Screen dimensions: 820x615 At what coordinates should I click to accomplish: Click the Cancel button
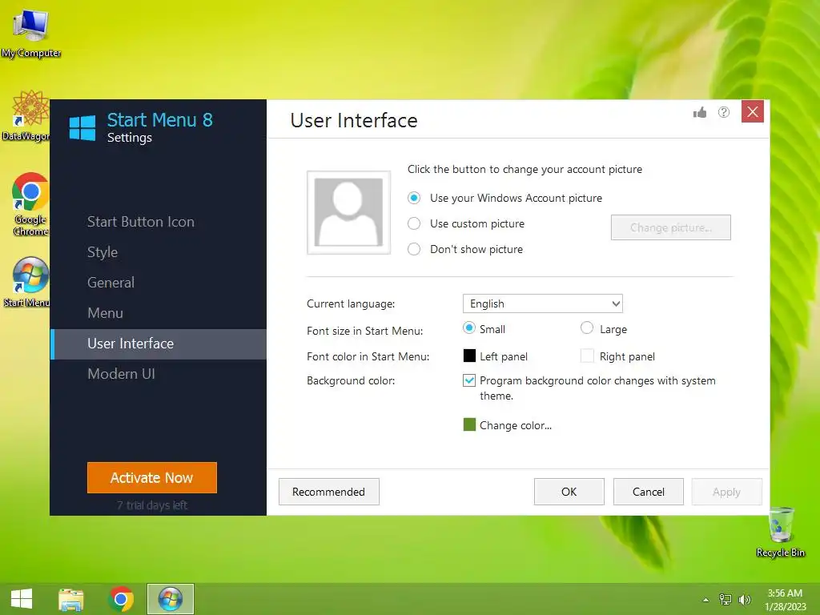(x=649, y=492)
